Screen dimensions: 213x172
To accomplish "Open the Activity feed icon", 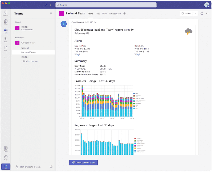I will coord(6,13).
